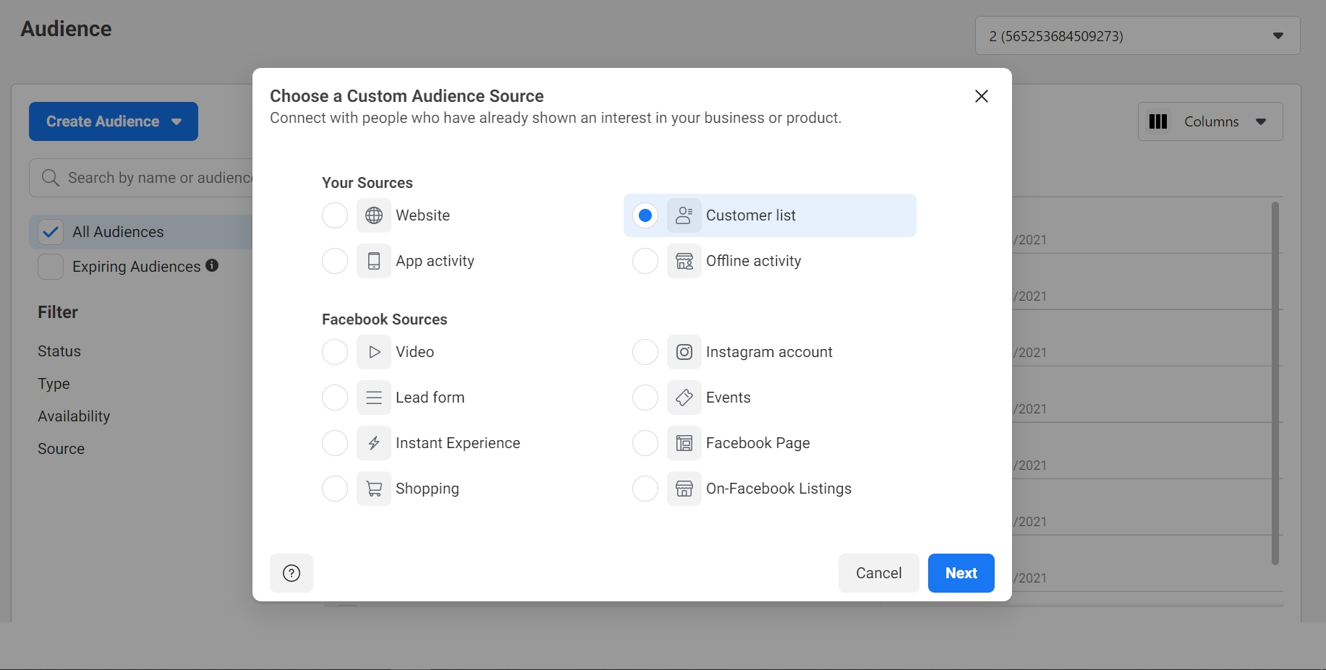Screen dimensions: 1326x670
Task: Expand the Source filter
Action: [x=61, y=449]
